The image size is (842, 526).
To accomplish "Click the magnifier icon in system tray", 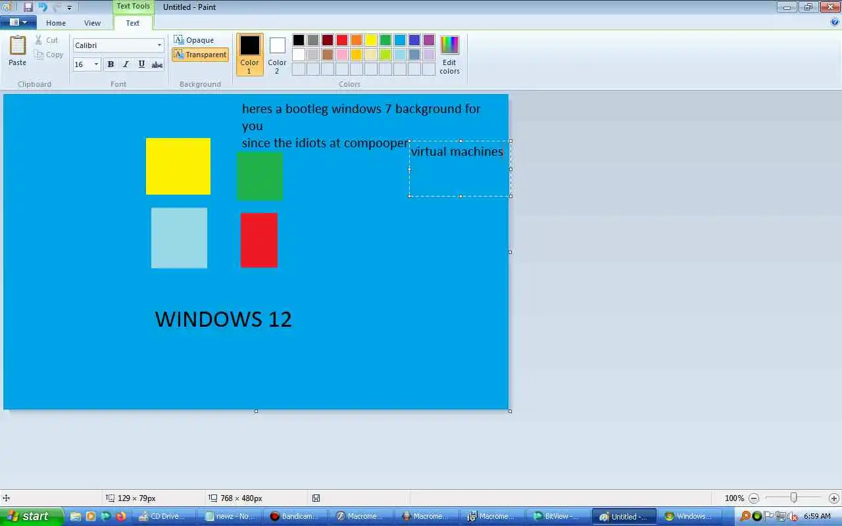I will 745,517.
